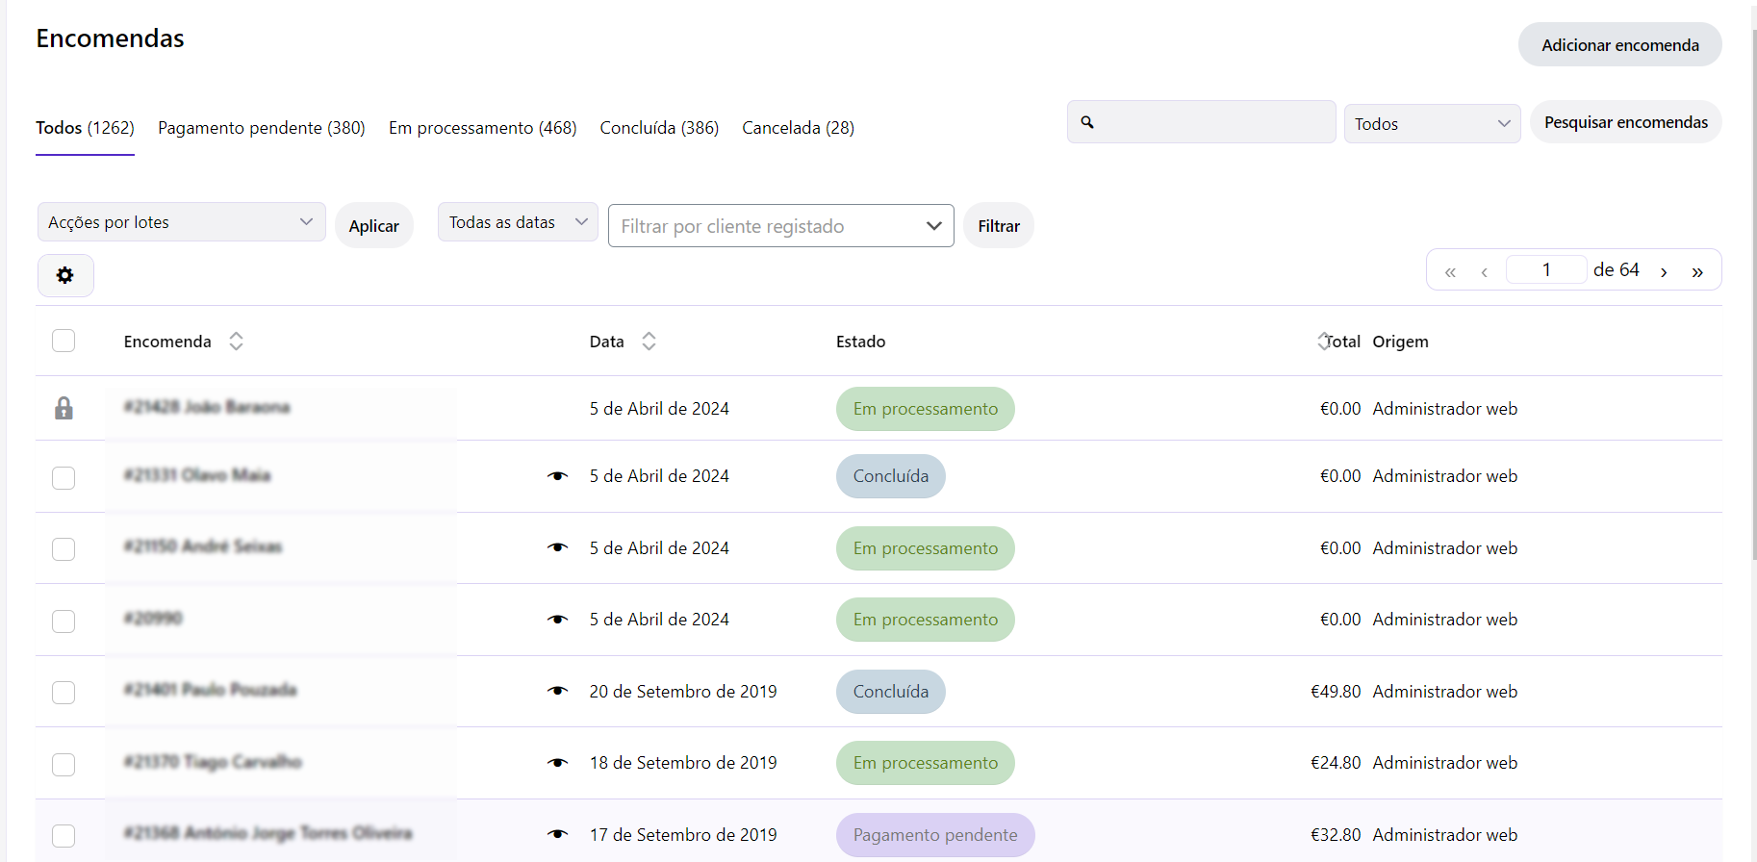Switch to Cancelada (28) tab
The width and height of the screenshot is (1757, 862).
click(x=799, y=128)
